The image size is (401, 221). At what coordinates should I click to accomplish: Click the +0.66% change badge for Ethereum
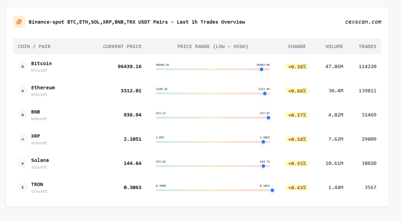pyautogui.click(x=297, y=91)
